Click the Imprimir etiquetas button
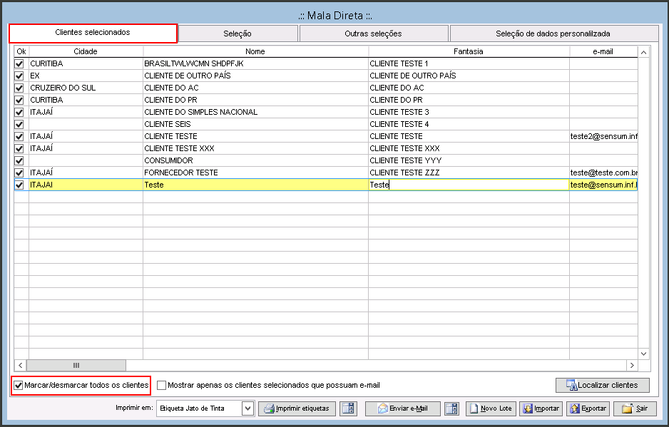The image size is (669, 427). pyautogui.click(x=297, y=408)
